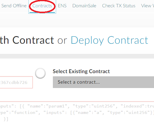Click inside the ABI JSON text area
This screenshot has height=125, width=154.
[x=77, y=113]
